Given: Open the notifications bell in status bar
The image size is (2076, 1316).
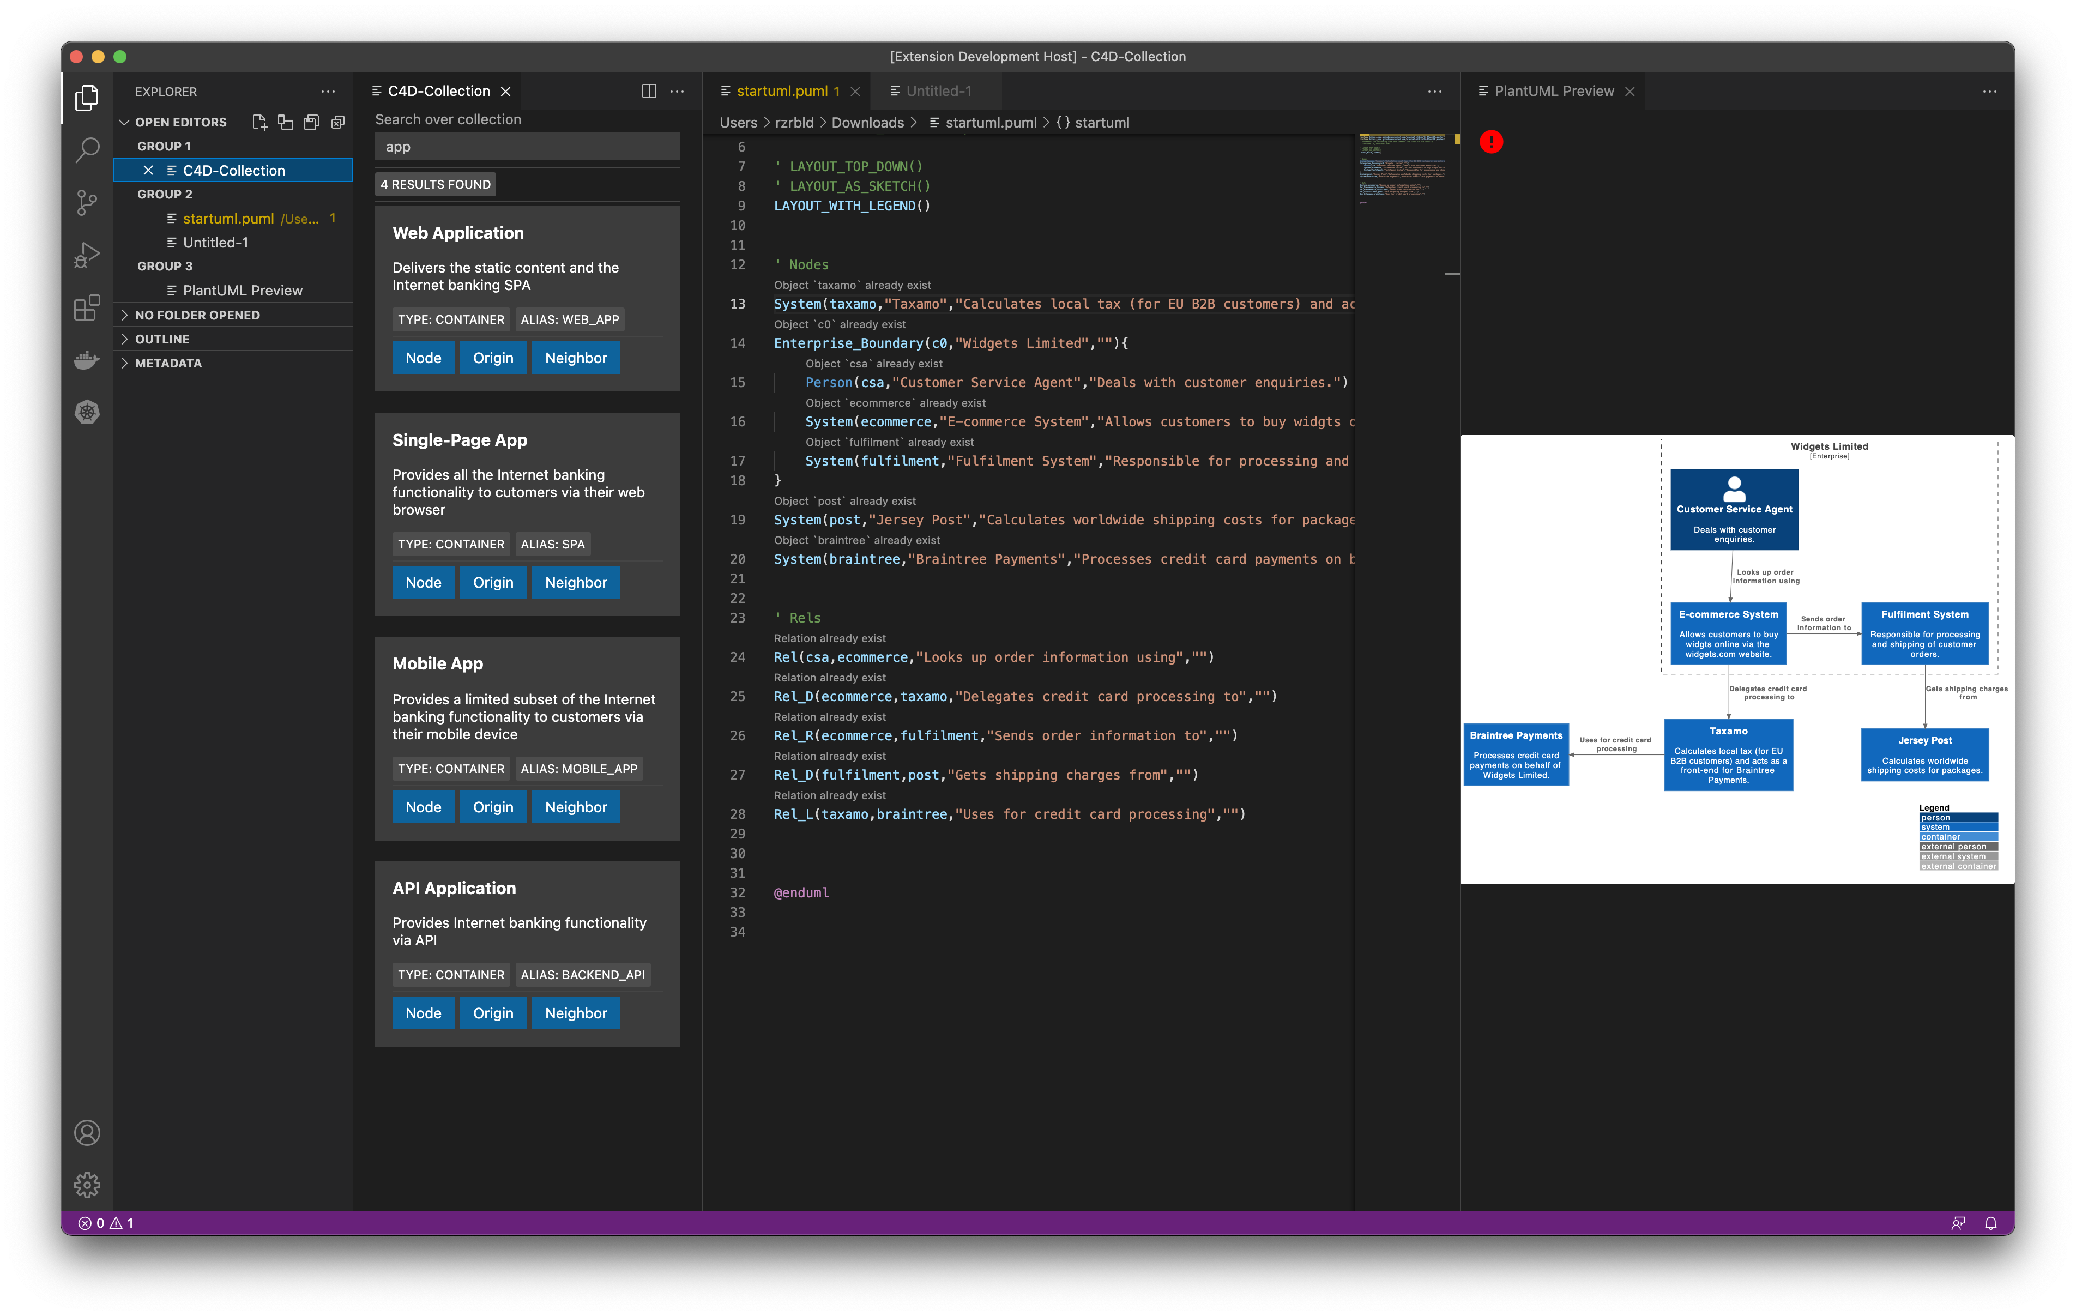Looking at the screenshot, I should click(x=1990, y=1223).
